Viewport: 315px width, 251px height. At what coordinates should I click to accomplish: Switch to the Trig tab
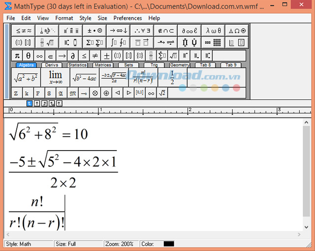[154, 65]
